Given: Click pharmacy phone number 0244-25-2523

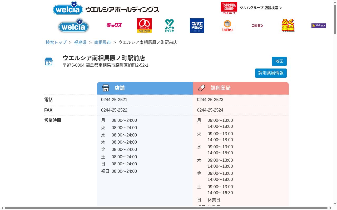Looking at the screenshot, I should [x=210, y=100].
